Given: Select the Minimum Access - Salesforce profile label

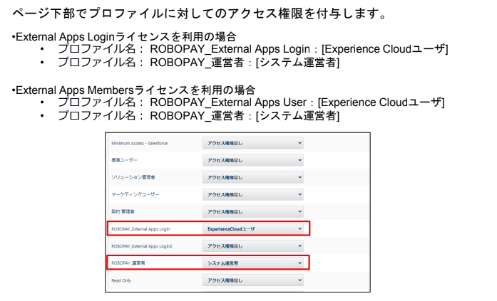Looking at the screenshot, I should pyautogui.click(x=140, y=143).
